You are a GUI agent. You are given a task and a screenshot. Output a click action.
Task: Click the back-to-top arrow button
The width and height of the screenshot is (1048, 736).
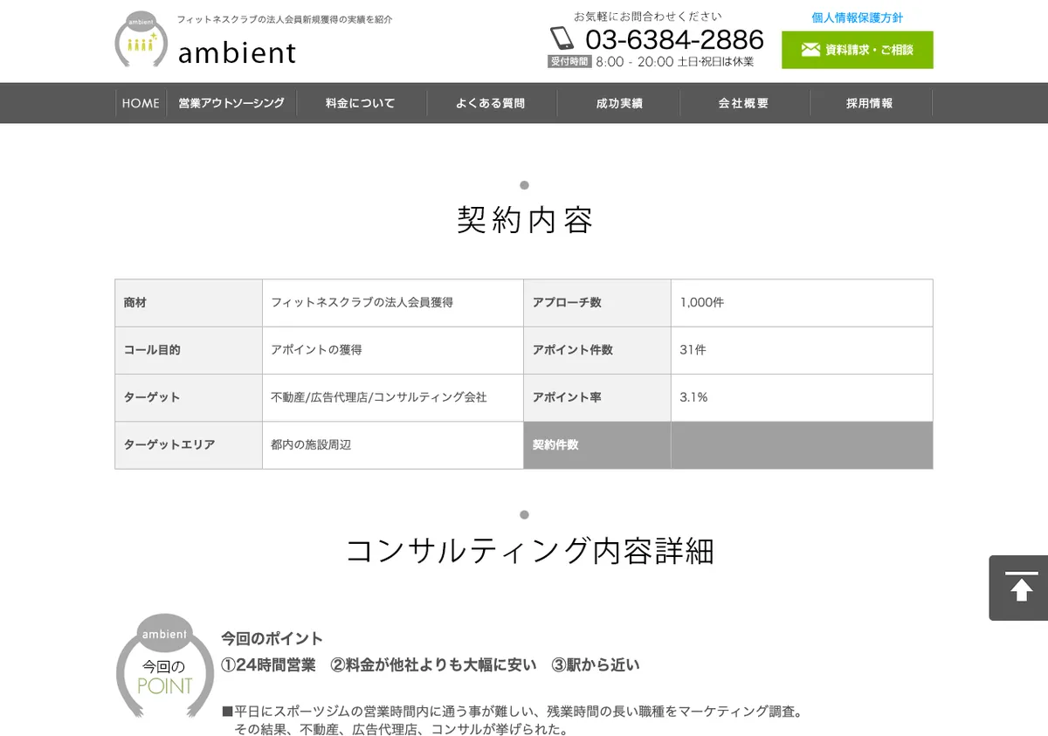point(1018,588)
